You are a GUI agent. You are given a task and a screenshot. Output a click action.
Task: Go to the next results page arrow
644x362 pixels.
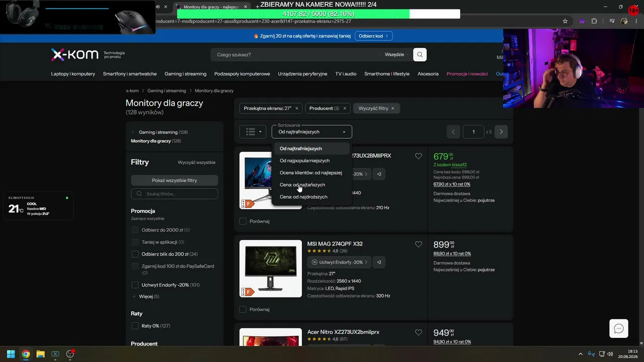[x=501, y=132]
